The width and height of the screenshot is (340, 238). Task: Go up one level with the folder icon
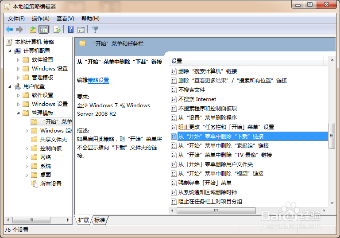click(x=33, y=29)
